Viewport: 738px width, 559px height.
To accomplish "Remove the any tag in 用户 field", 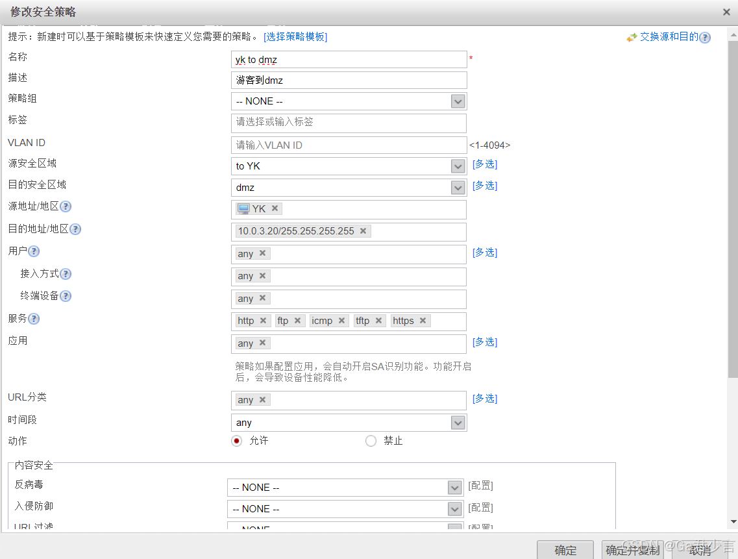I will (x=263, y=253).
